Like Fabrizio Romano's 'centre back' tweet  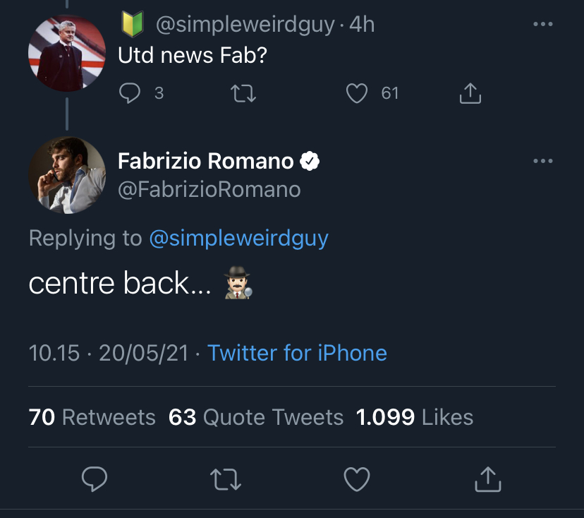[357, 480]
